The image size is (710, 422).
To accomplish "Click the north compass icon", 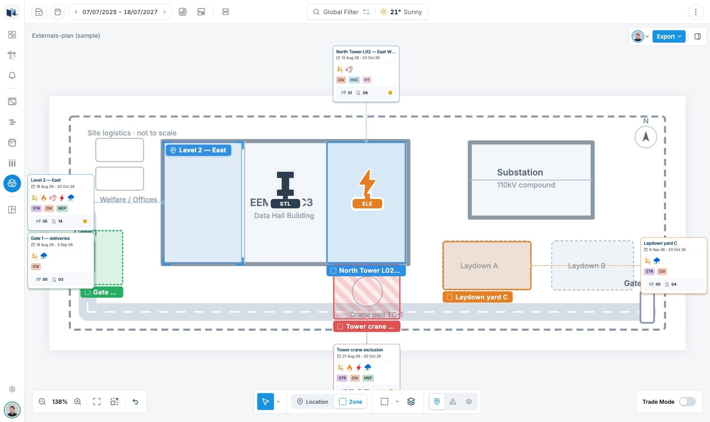I will pyautogui.click(x=646, y=137).
